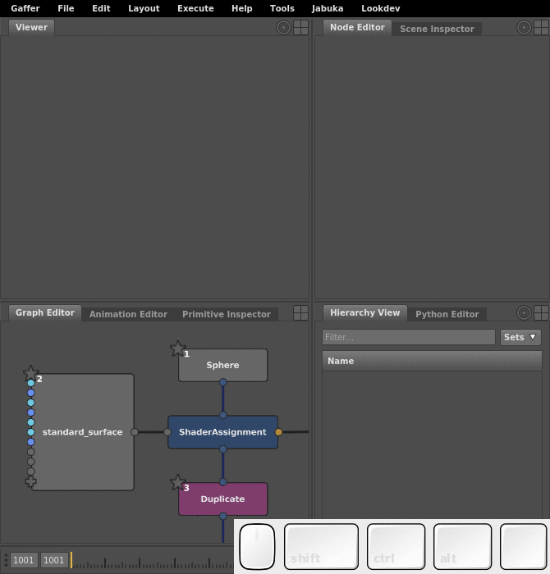
Task: Open the Sets dropdown
Action: point(520,337)
